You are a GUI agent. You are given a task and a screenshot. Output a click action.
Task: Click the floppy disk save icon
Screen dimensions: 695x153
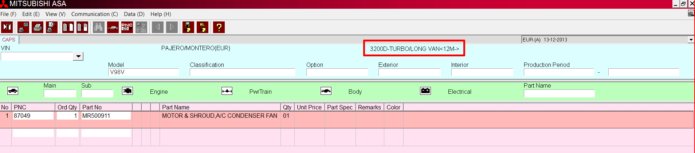tap(188, 27)
